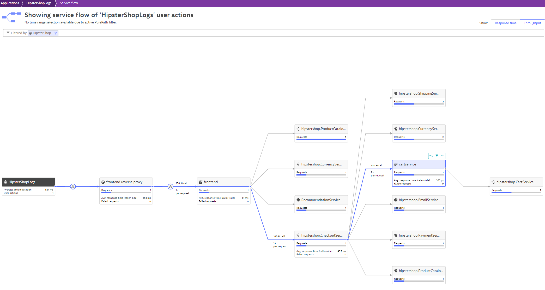
Task: Click the 'Show' label next to Response time
Action: click(483, 23)
